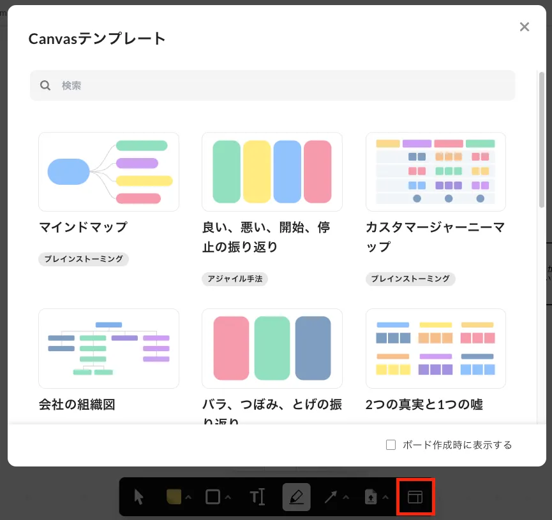This screenshot has height=520, width=552.
Task: Select the pointer selection tool
Action: pyautogui.click(x=138, y=497)
